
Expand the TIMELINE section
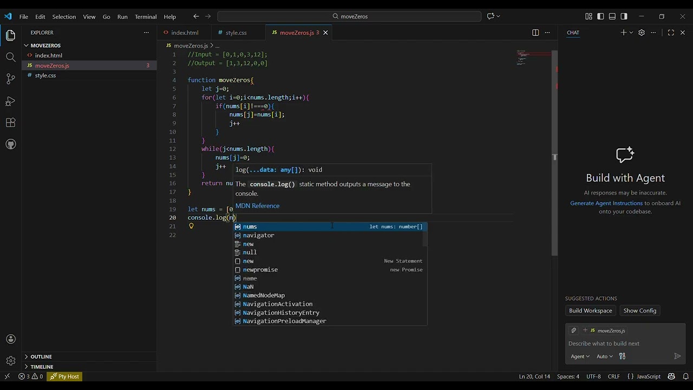[89, 367]
